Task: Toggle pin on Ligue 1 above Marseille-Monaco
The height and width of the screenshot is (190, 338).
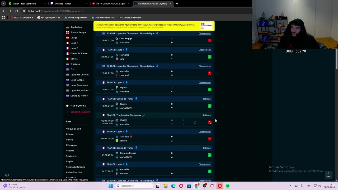Action: coord(126,164)
